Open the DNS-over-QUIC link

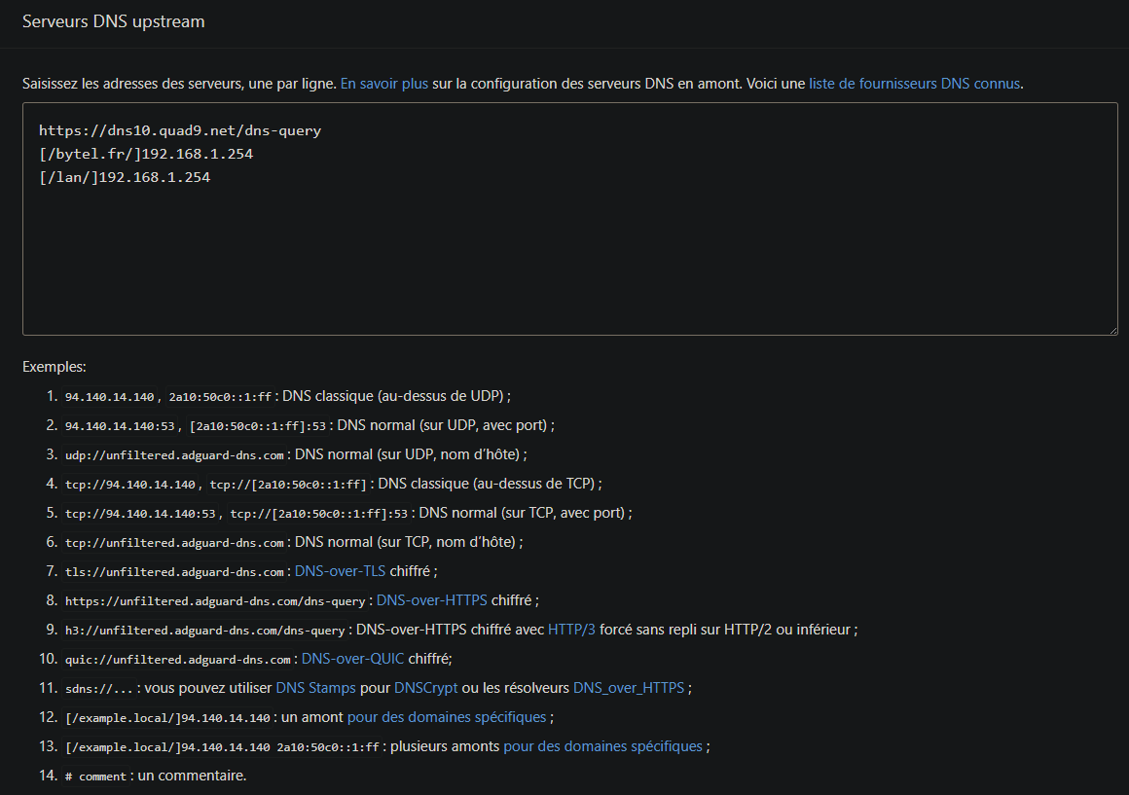point(352,659)
